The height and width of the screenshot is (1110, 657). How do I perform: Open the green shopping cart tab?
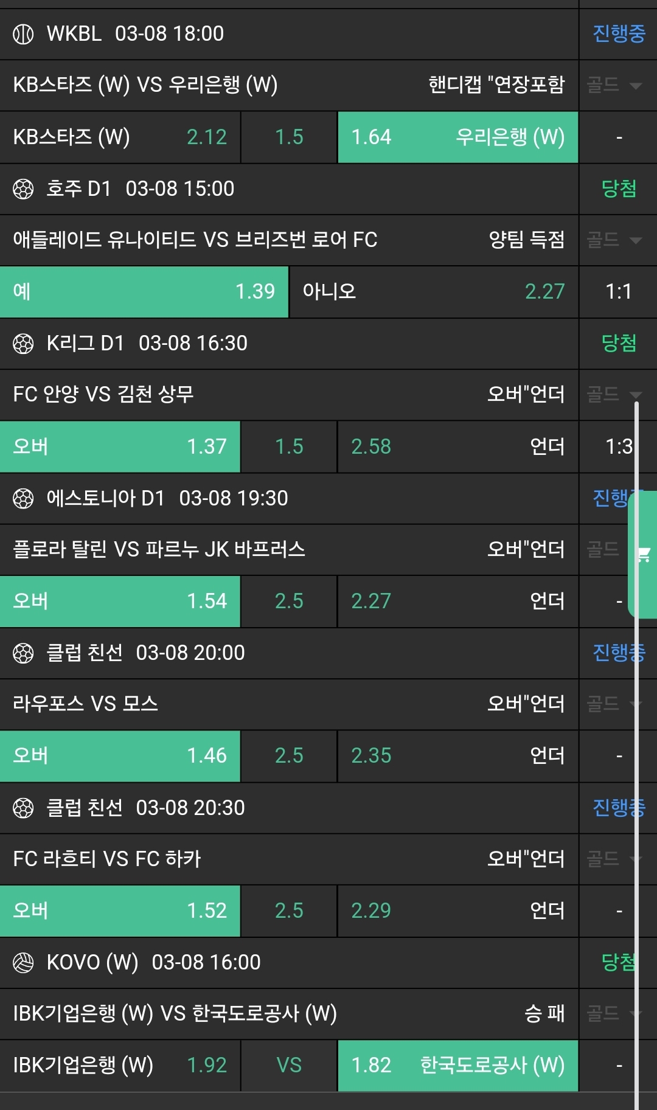click(644, 554)
